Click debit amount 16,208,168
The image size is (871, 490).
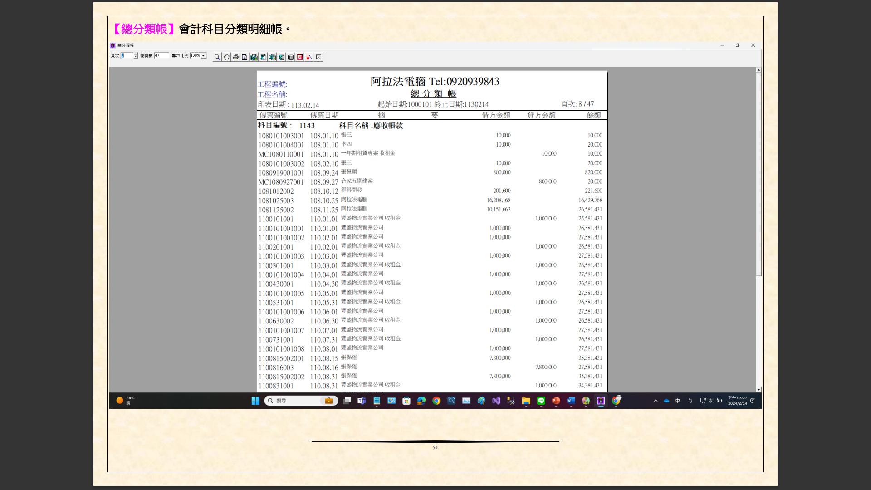click(499, 200)
